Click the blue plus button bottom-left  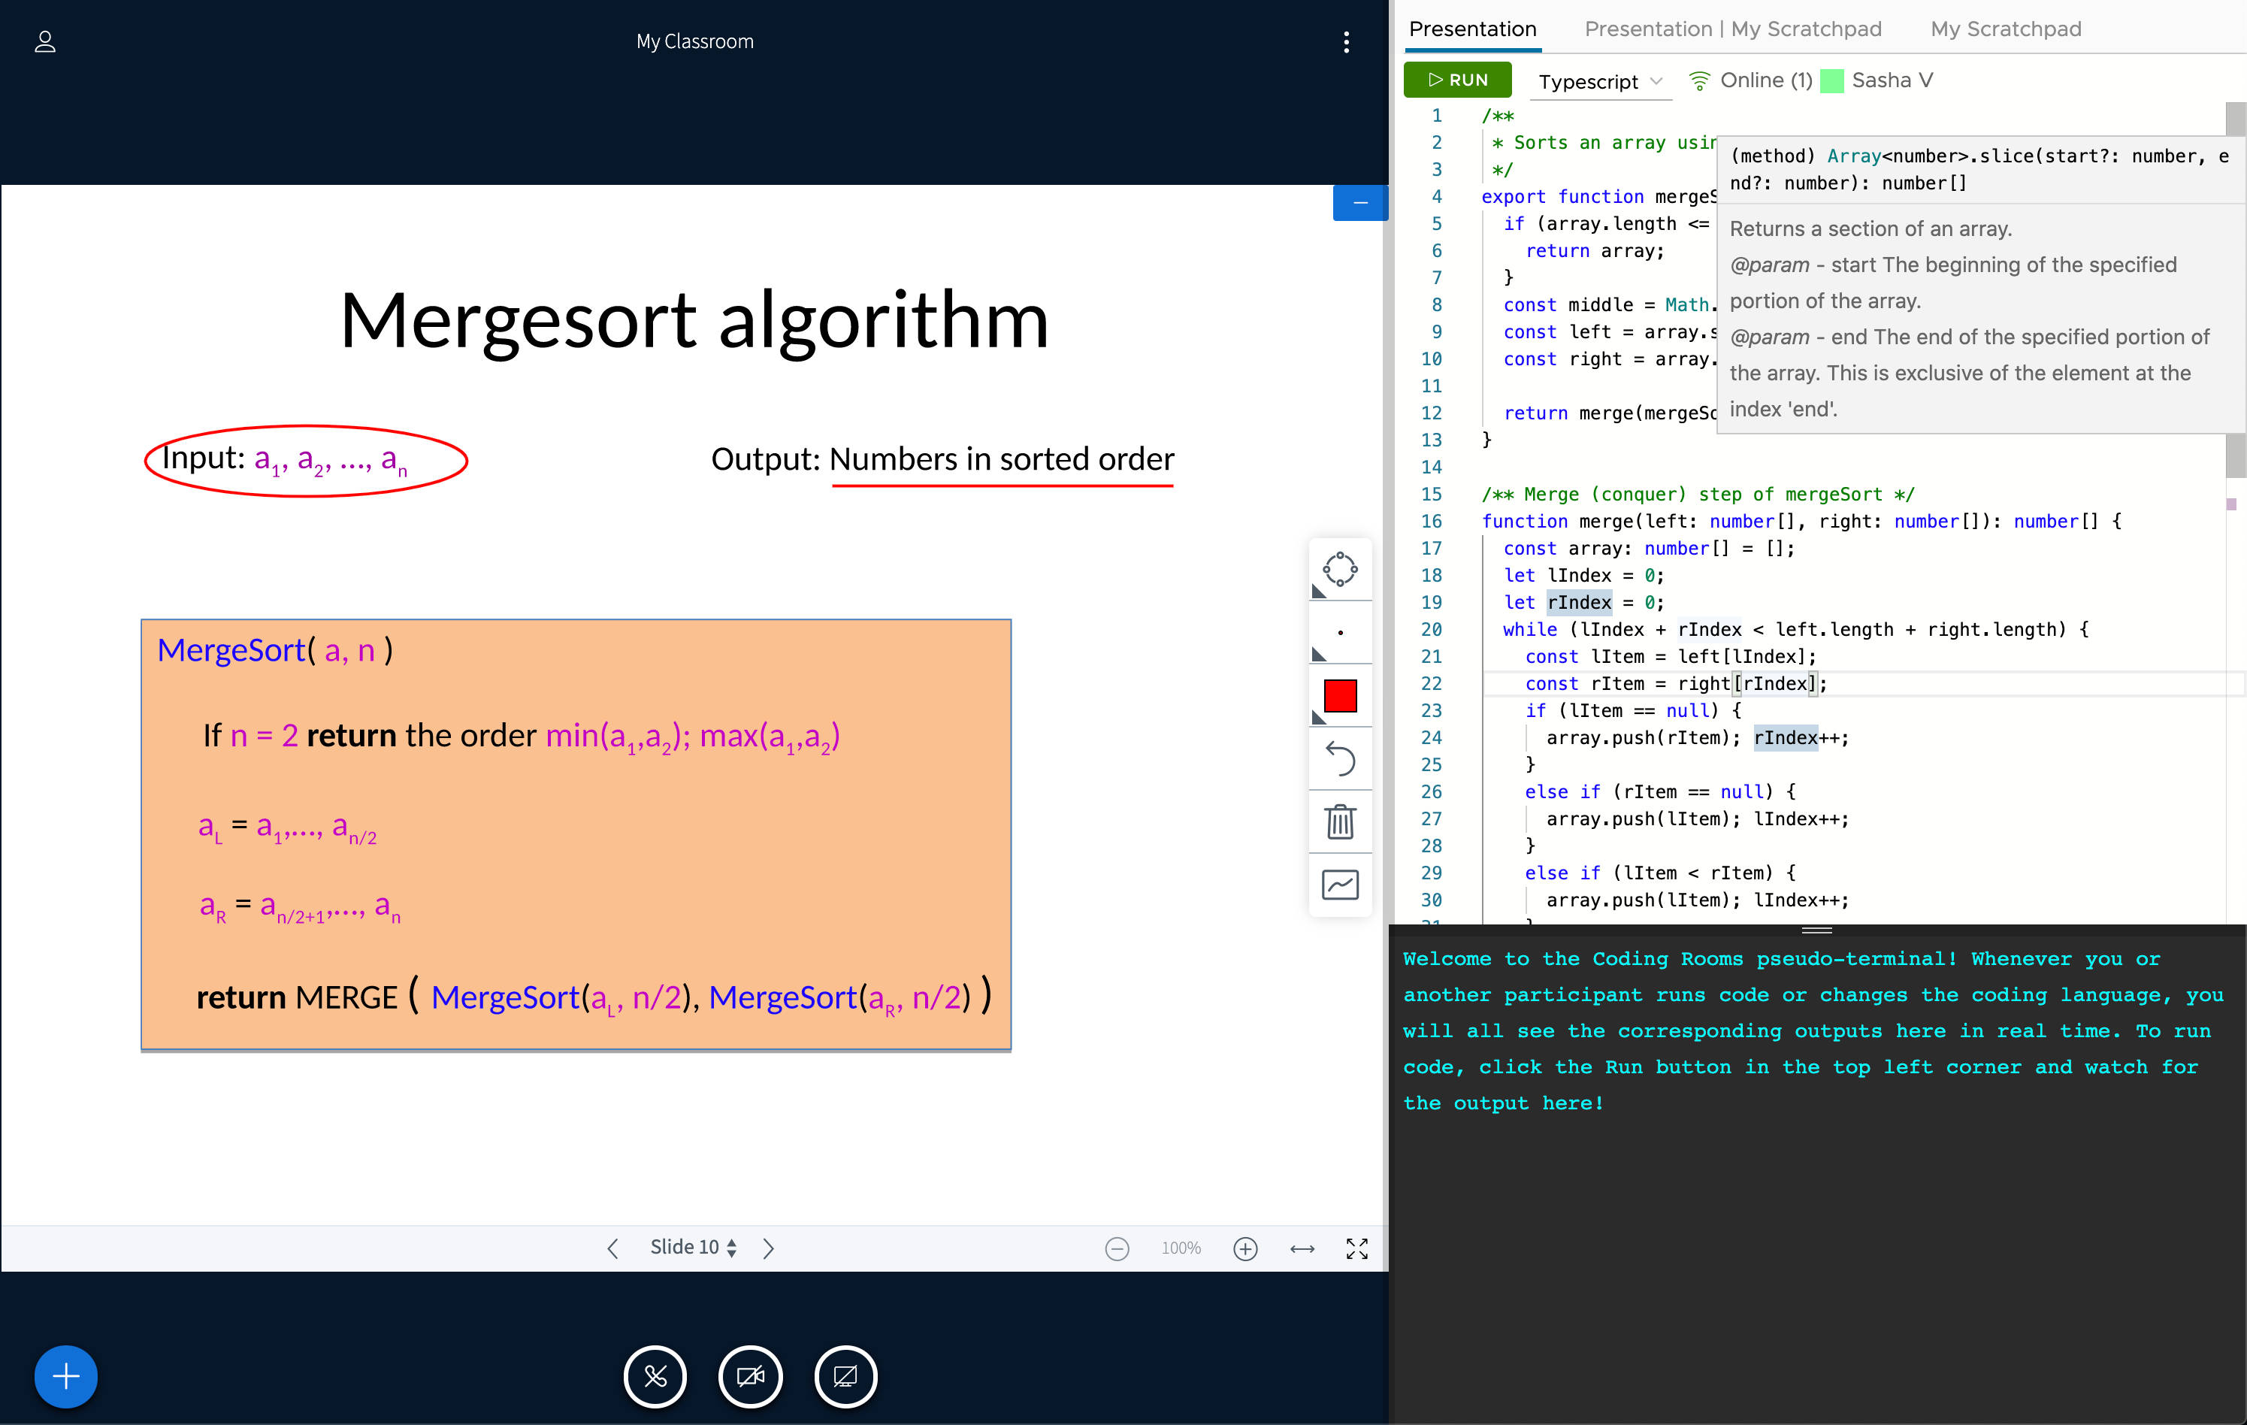(65, 1376)
